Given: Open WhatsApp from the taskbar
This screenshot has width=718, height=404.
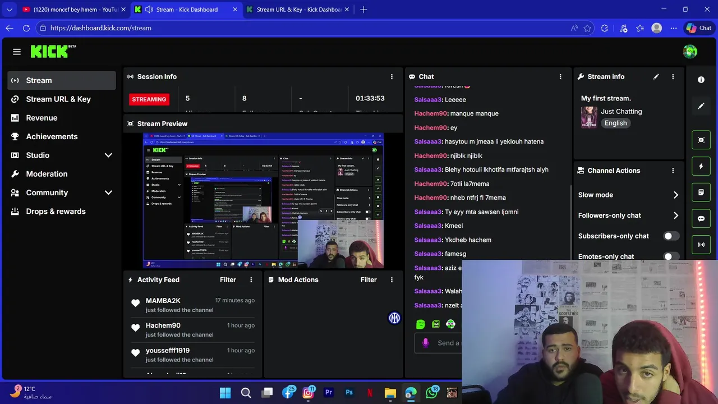Looking at the screenshot, I should [x=432, y=393].
